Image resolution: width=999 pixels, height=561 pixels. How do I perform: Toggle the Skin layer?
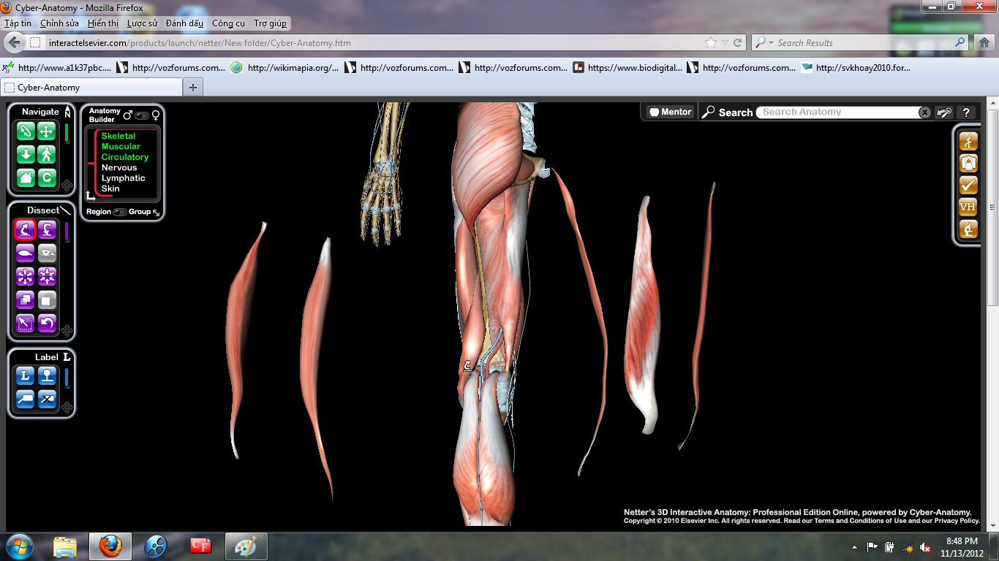coord(110,188)
